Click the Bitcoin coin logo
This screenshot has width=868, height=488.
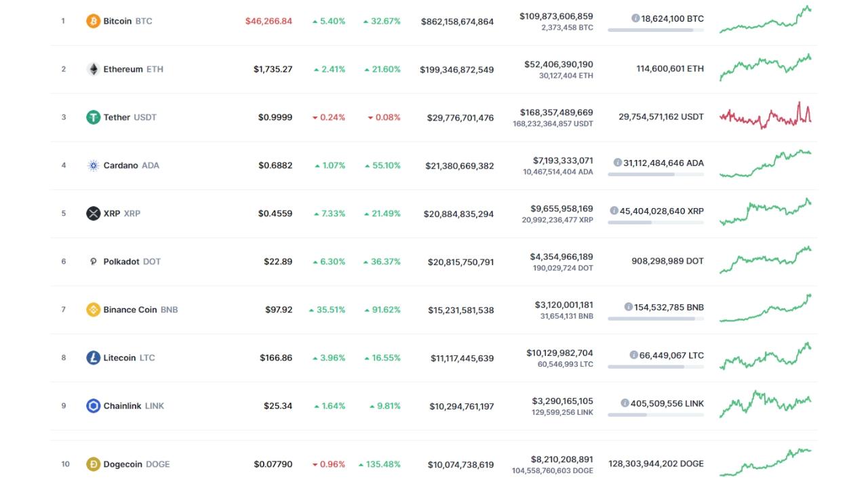coord(93,21)
